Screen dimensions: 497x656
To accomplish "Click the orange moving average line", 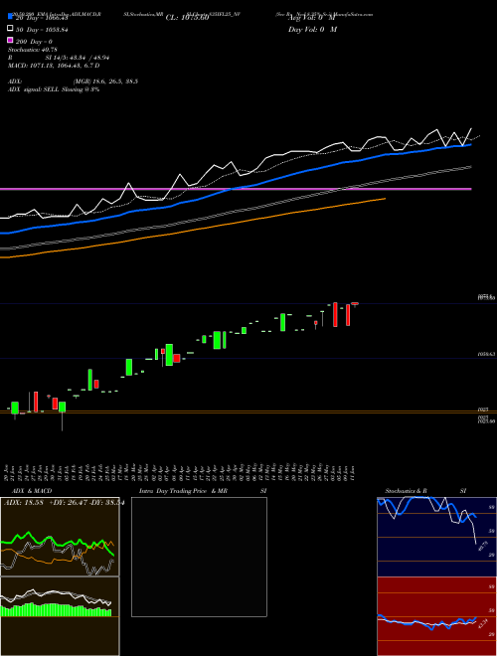I will pyautogui.click(x=193, y=229).
